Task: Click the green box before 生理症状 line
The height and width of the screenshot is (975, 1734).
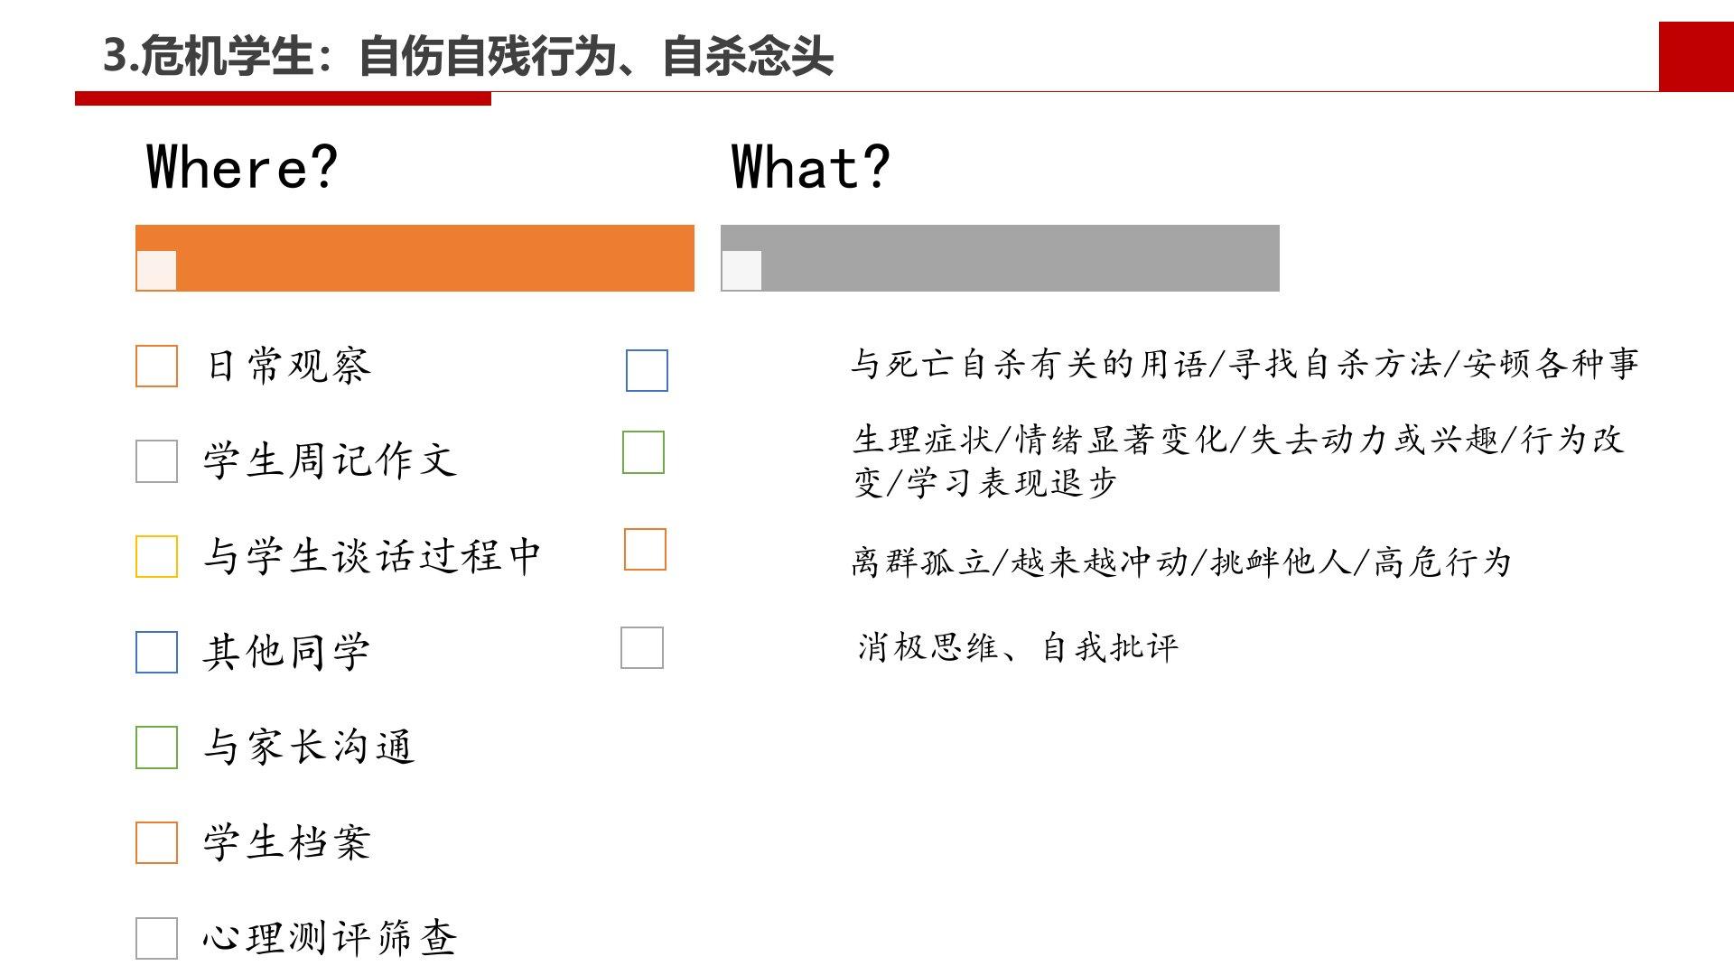Action: 643,452
